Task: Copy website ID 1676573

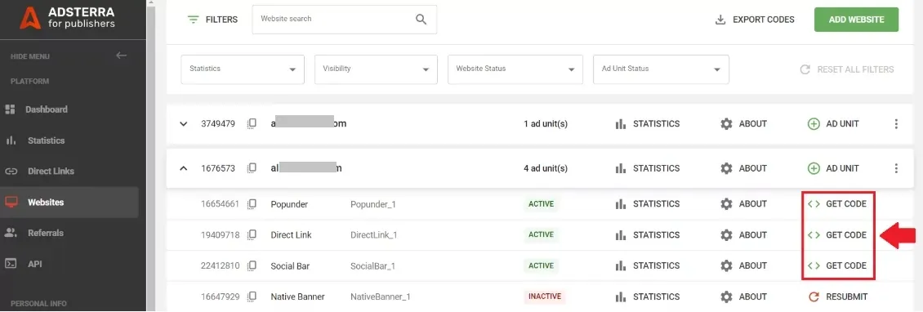Action: coord(252,168)
